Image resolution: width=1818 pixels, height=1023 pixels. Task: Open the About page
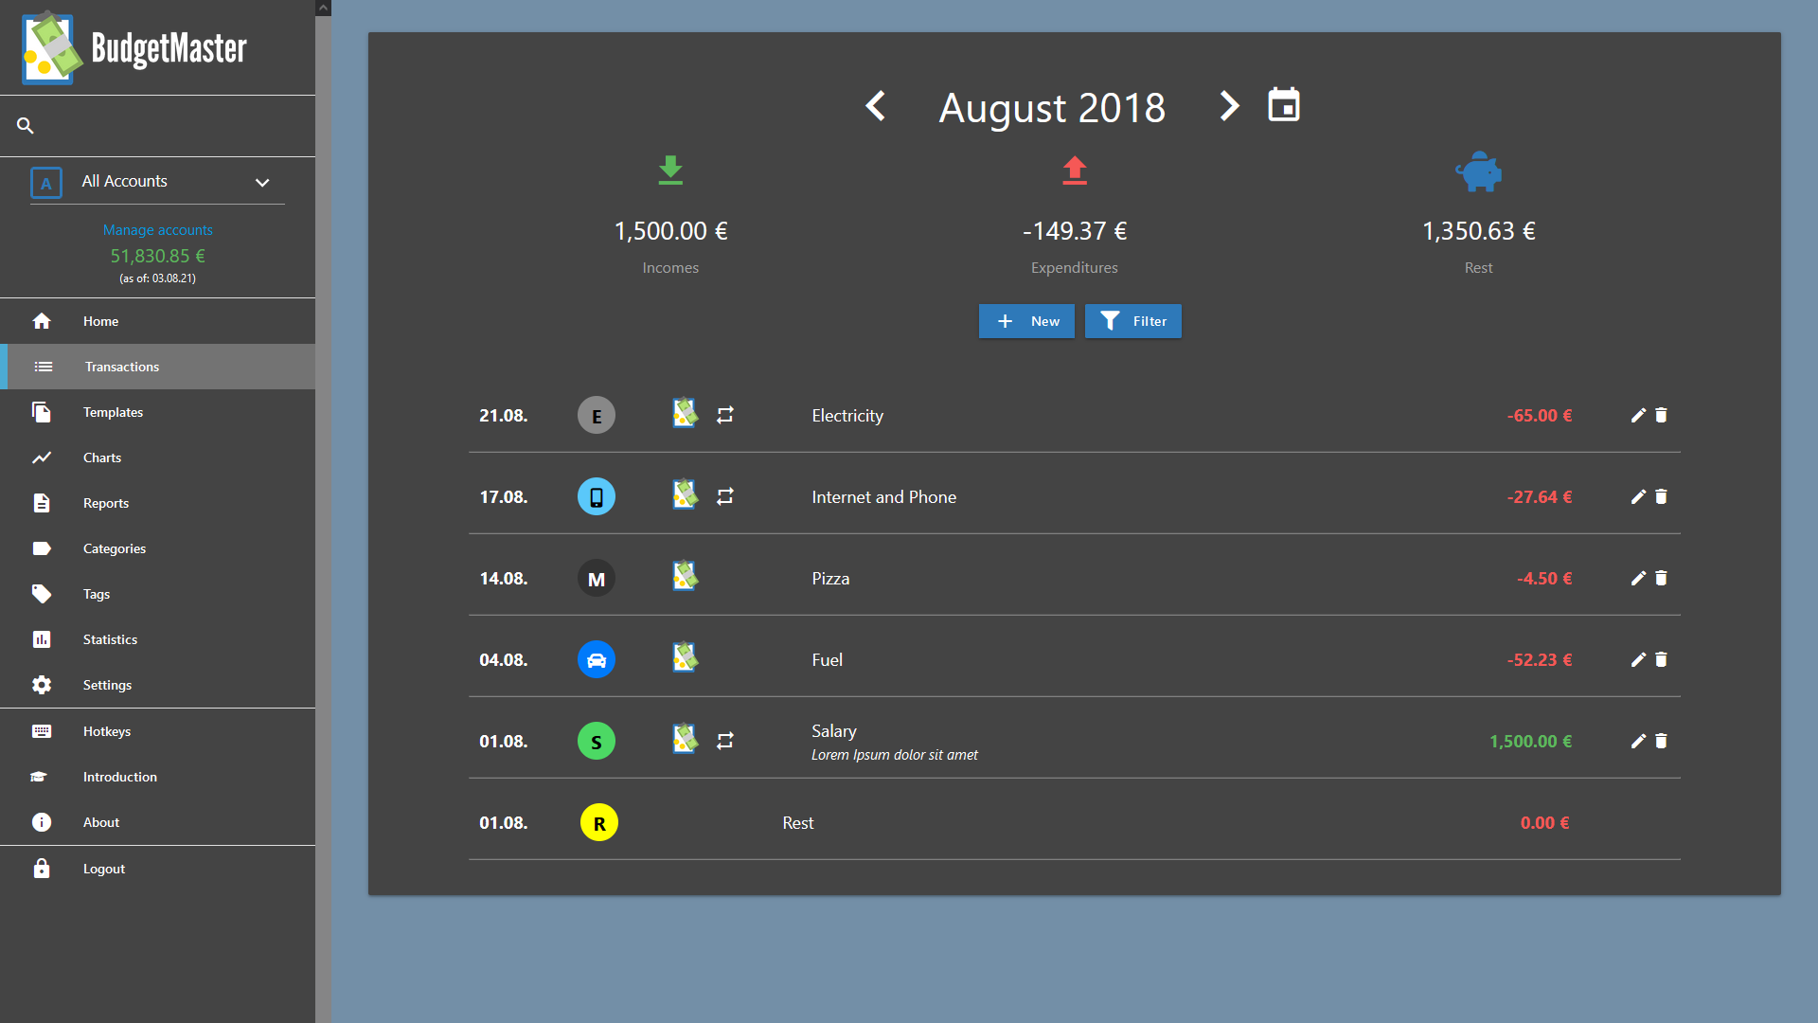[x=157, y=823]
